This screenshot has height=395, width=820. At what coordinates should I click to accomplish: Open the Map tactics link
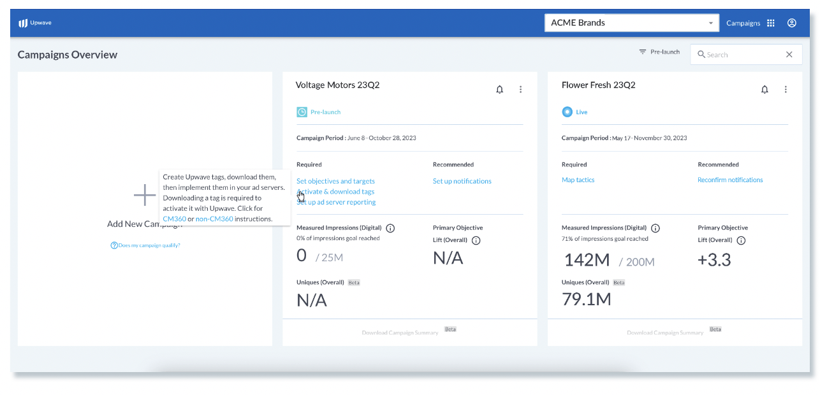578,180
